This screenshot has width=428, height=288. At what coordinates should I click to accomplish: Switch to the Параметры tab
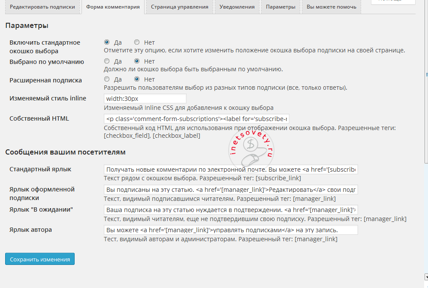click(280, 7)
